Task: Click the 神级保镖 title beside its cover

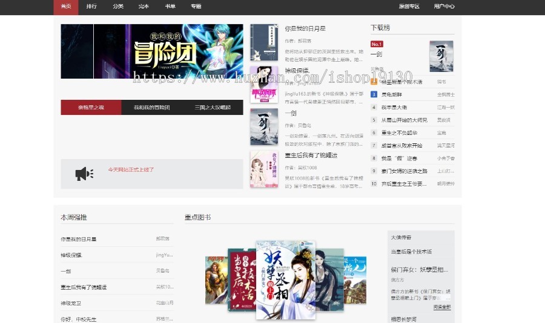Action: click(x=297, y=71)
